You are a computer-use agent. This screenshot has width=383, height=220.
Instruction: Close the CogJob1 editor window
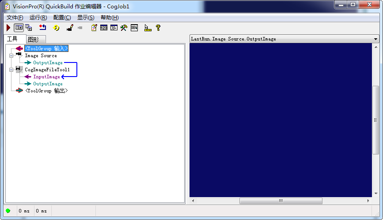click(369, 5)
